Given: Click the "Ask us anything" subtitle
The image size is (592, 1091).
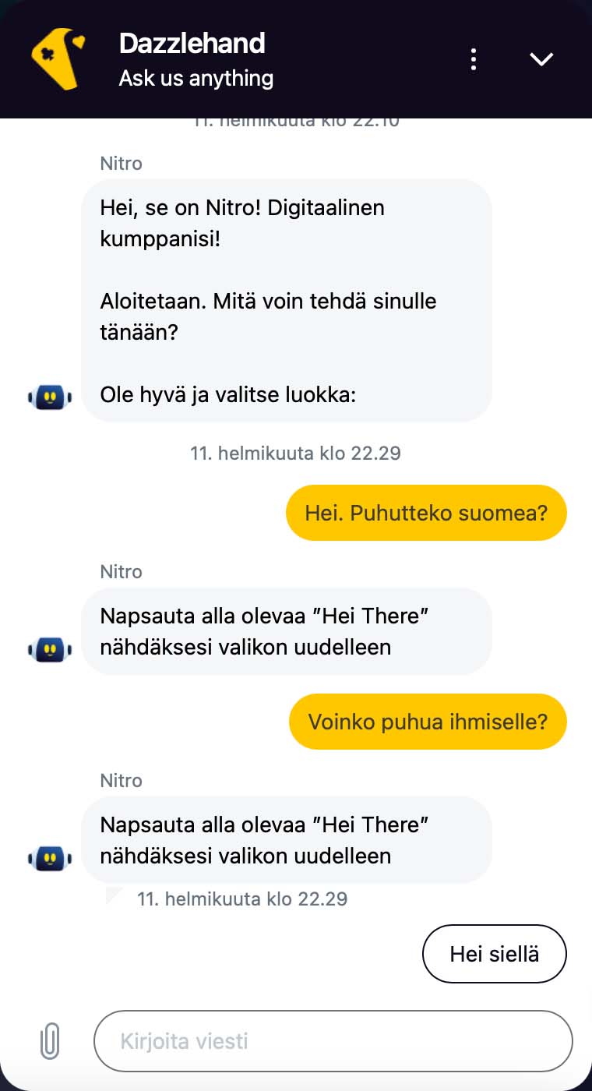Looking at the screenshot, I should click(x=196, y=79).
